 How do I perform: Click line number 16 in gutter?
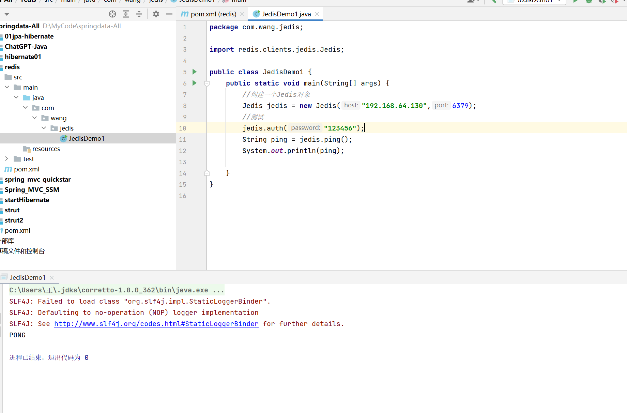click(x=183, y=196)
